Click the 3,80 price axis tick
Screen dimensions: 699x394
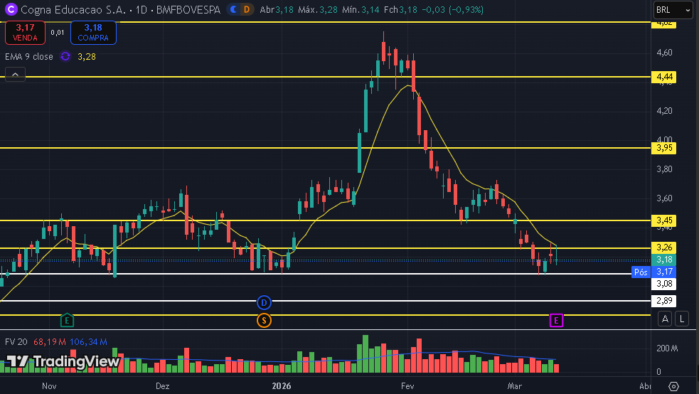664,169
